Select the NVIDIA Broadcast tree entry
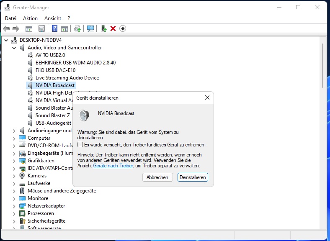This screenshot has height=241, width=330. pos(55,85)
